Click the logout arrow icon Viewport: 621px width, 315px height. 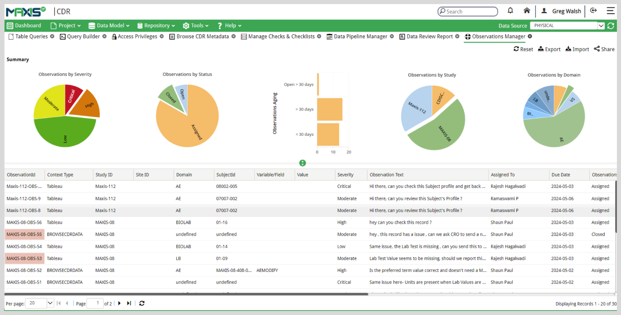(593, 11)
